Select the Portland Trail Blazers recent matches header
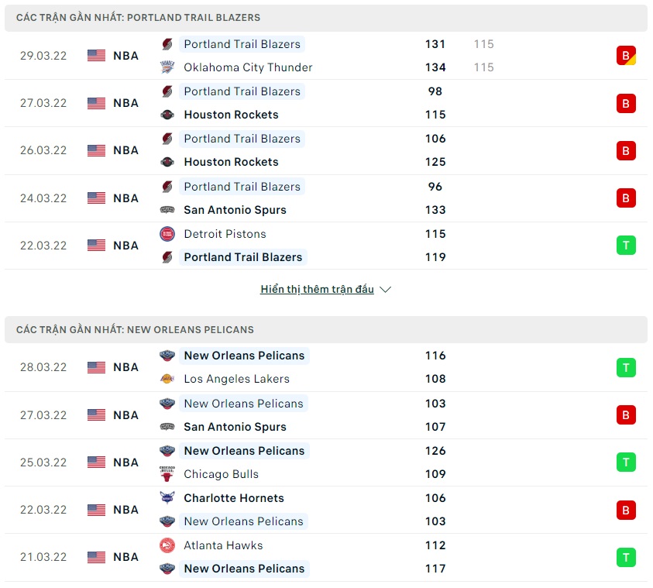The height and width of the screenshot is (588, 653). pyautogui.click(x=139, y=17)
